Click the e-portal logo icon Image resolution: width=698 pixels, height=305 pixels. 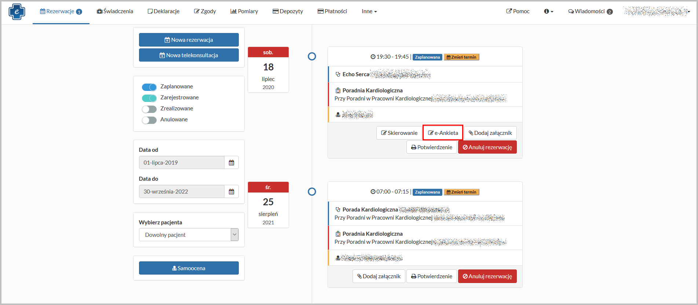pyautogui.click(x=17, y=12)
